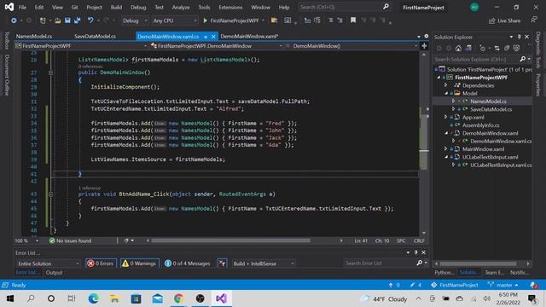Click Switch Views icon in Solution Explorer
Viewport: 546px width, 307px height.
(468, 48)
